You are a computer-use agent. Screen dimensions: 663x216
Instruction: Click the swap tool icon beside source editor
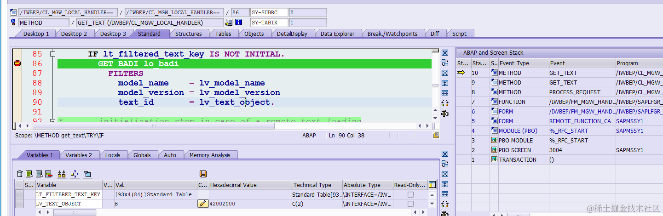point(444,63)
